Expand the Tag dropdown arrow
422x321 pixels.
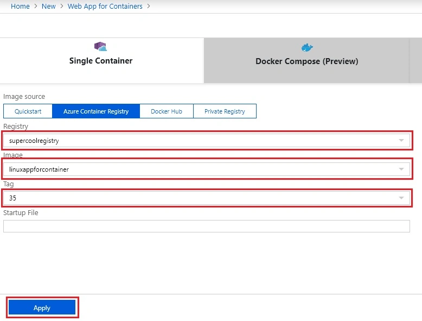401,198
